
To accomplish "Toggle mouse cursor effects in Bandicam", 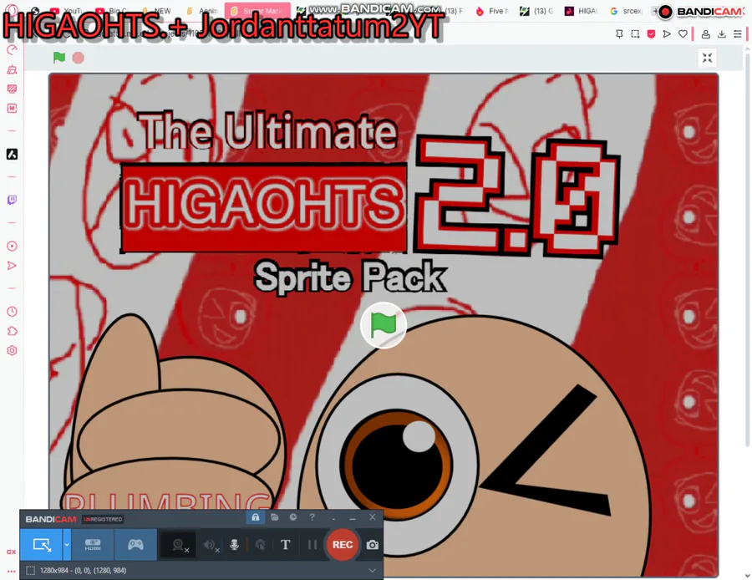I will 261,545.
